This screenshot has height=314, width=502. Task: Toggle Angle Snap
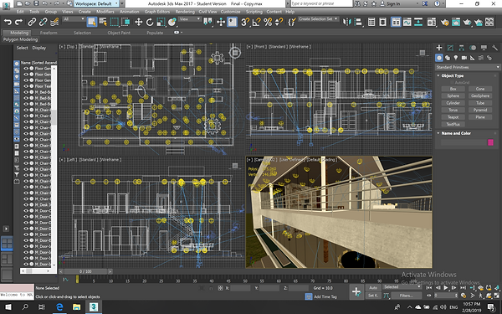coord(257,22)
